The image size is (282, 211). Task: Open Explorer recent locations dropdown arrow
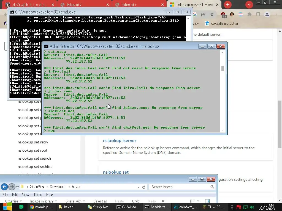[x=17, y=187]
